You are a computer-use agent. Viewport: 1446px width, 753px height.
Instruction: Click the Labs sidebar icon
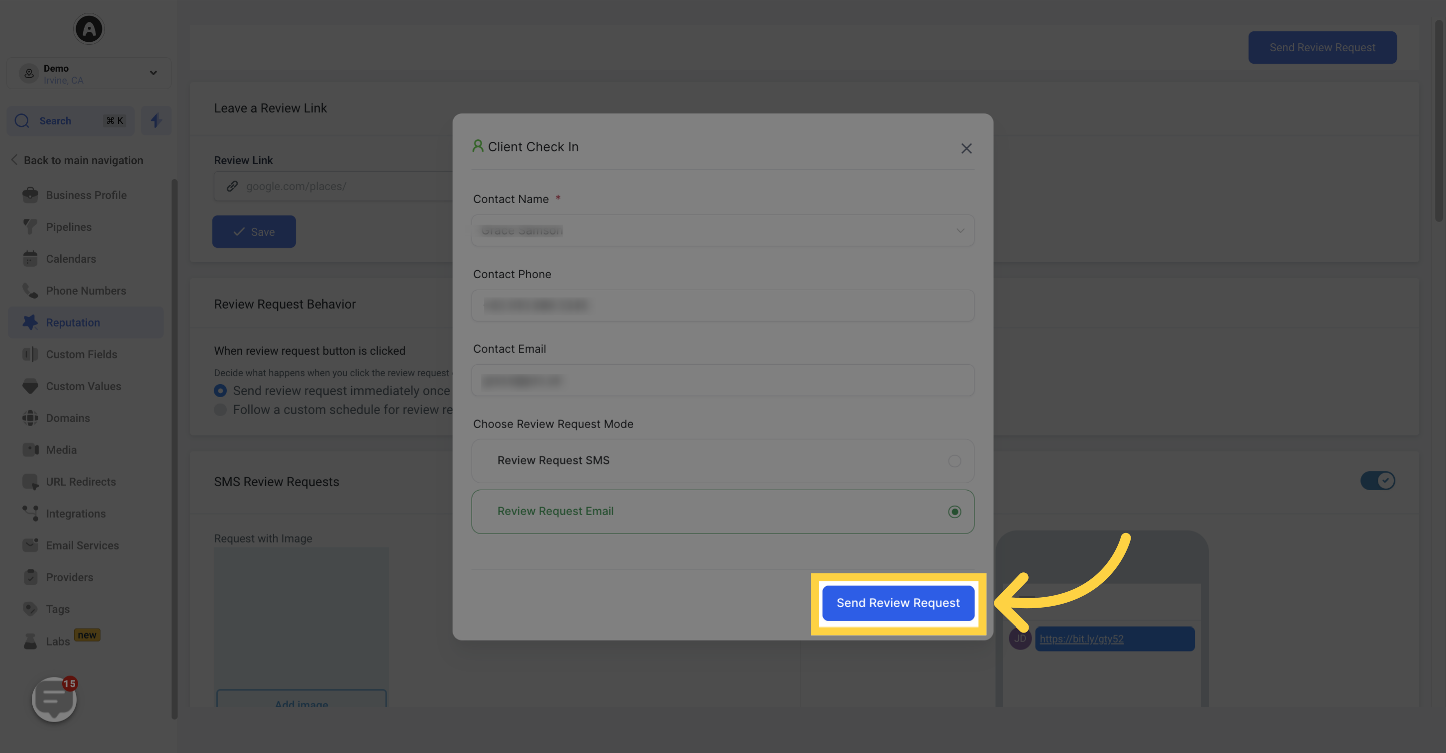pyautogui.click(x=30, y=640)
